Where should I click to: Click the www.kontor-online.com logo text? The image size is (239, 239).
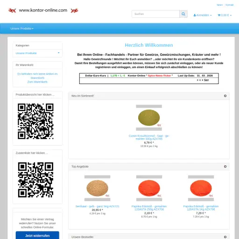click(x=43, y=10)
